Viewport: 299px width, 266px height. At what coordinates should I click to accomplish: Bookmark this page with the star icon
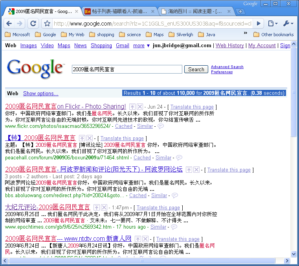click(47, 24)
